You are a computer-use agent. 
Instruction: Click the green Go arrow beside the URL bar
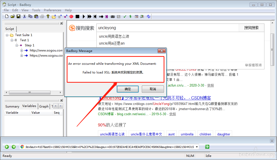[207, 147]
